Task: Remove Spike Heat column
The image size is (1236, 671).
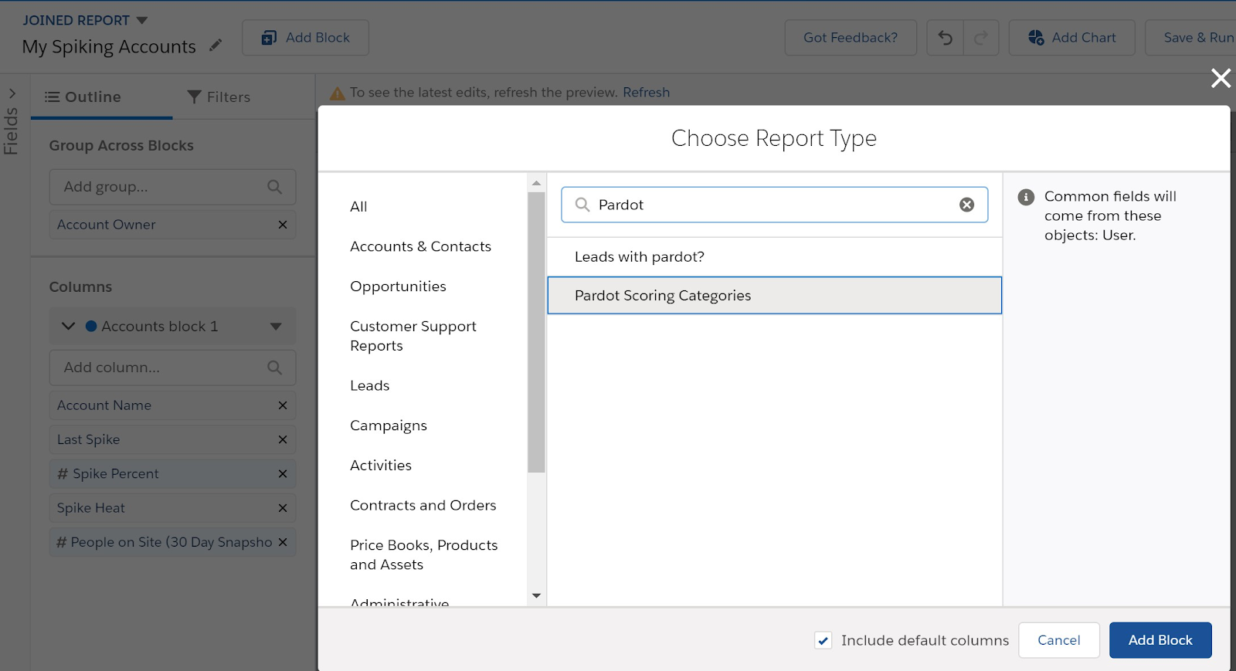Action: point(283,508)
